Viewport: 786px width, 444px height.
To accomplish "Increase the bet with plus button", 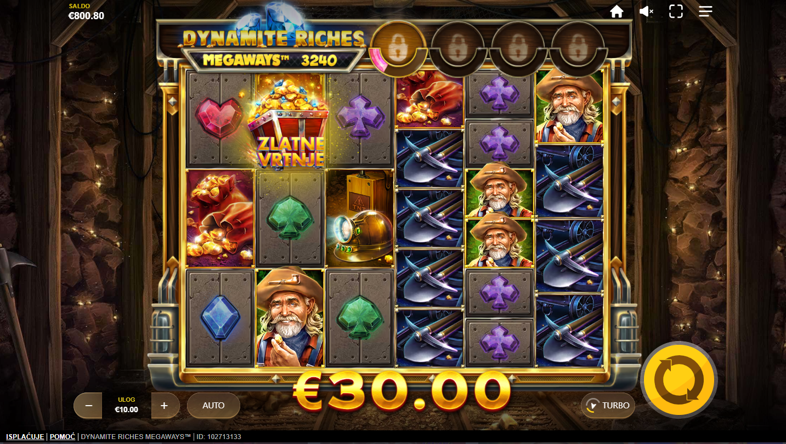I will (164, 406).
